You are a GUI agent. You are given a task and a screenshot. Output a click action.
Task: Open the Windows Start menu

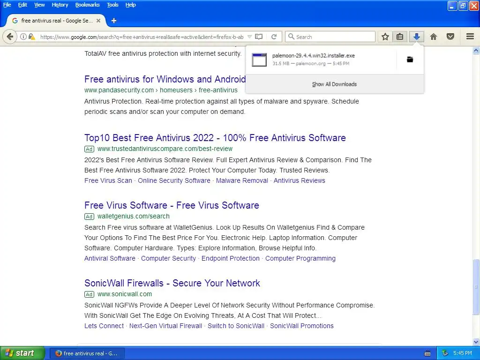22,353
